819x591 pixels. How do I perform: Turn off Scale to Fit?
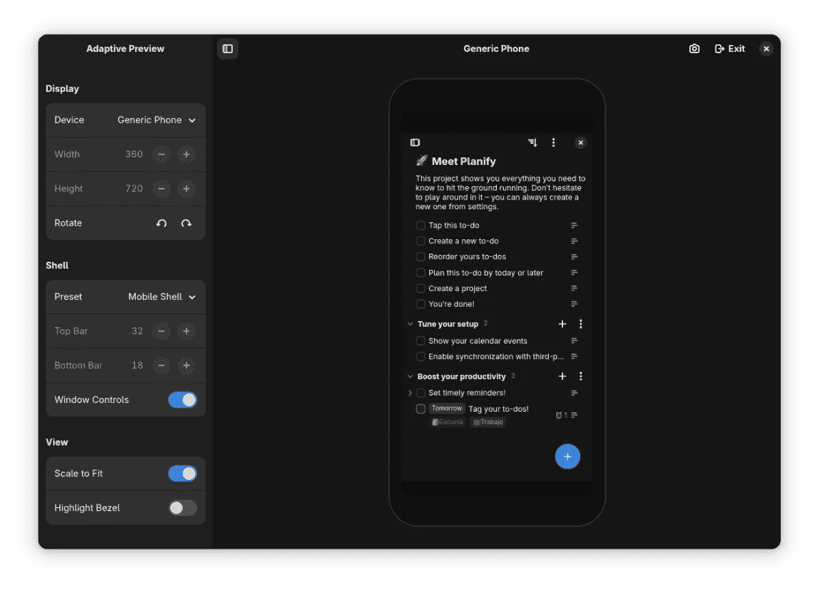point(182,474)
